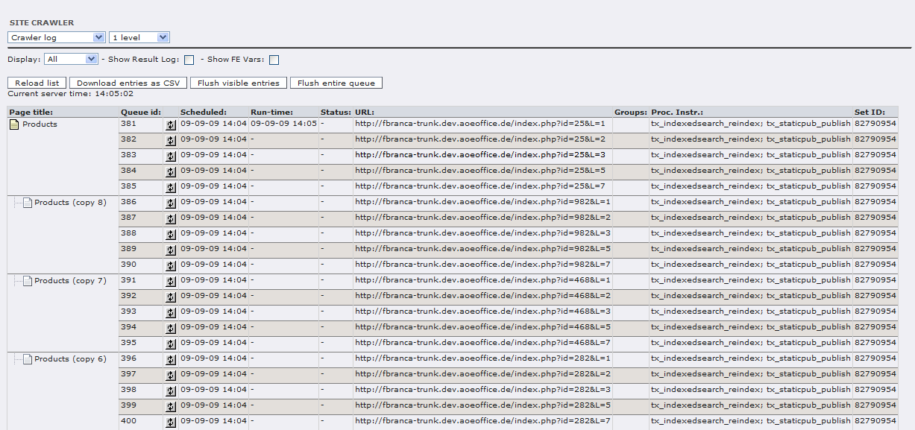Enable the Show Result Log checkbox

pos(189,60)
